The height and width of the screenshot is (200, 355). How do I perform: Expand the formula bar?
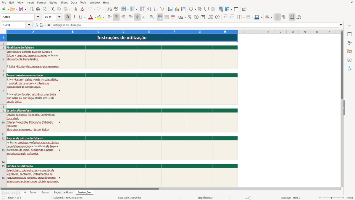341,25
